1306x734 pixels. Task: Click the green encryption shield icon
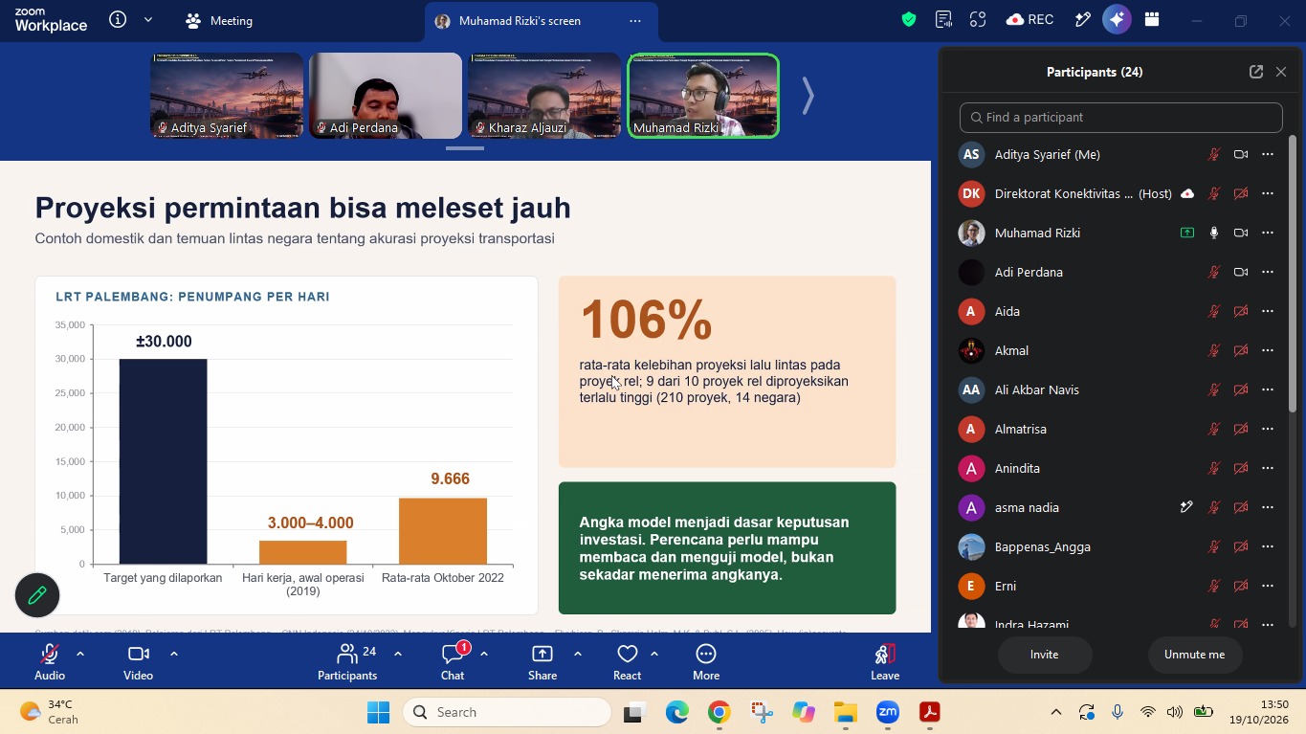(909, 20)
